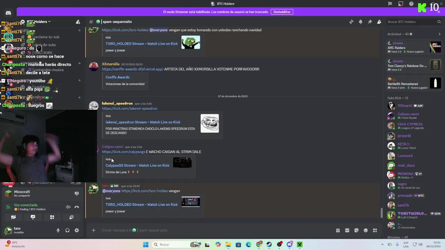Open Windows Start button
Screen dimensions: 445x250
[146, 244]
